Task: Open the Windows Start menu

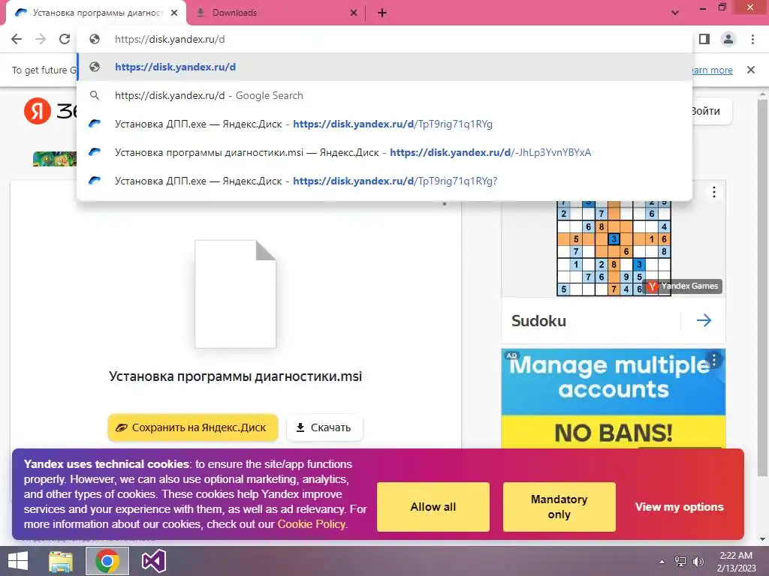Action: (x=18, y=561)
